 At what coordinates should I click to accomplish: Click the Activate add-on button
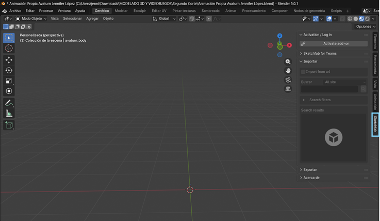(334, 44)
